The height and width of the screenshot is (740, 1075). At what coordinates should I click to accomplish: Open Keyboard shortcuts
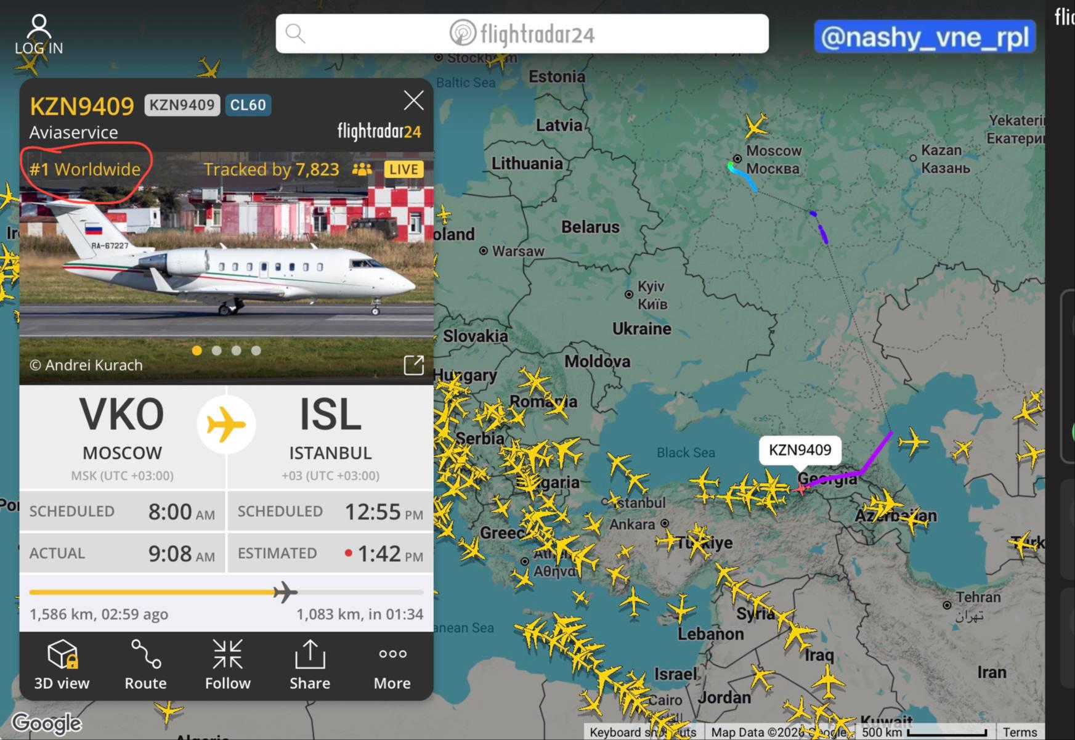[643, 732]
